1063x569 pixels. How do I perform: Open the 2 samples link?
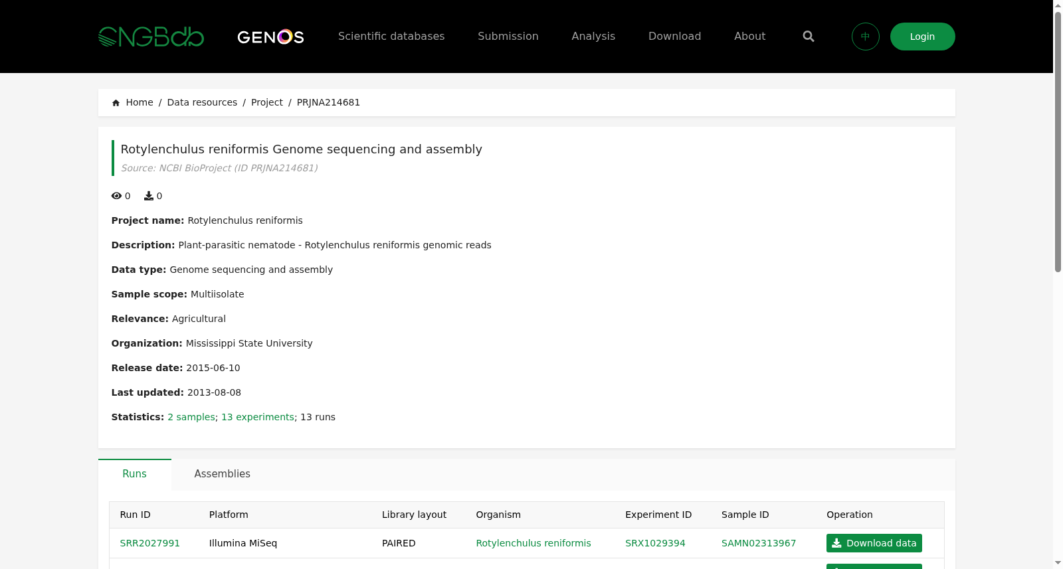pos(191,417)
